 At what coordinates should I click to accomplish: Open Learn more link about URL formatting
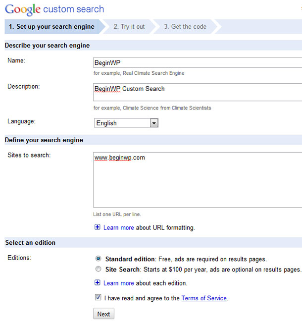coord(119,227)
